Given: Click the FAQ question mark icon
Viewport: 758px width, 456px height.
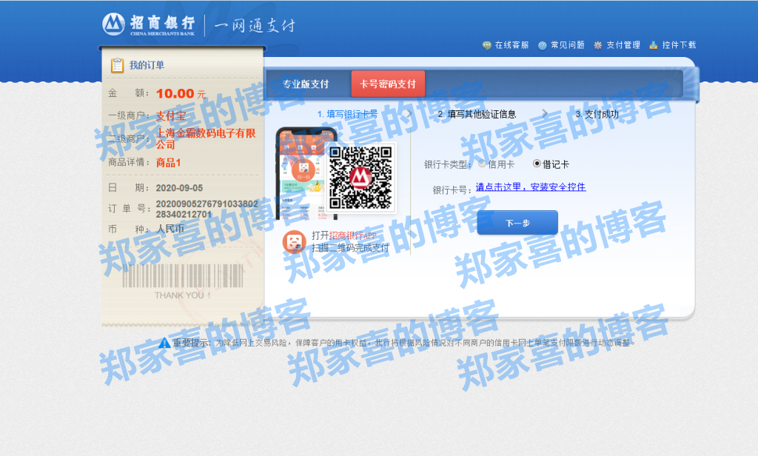Looking at the screenshot, I should tap(543, 45).
